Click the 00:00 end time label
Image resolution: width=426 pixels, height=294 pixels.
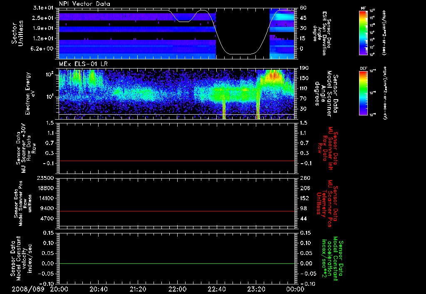click(295, 289)
